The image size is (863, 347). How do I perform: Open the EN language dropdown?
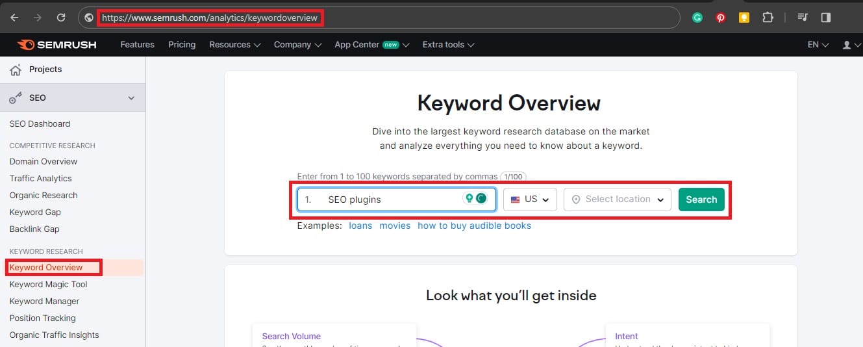click(818, 45)
